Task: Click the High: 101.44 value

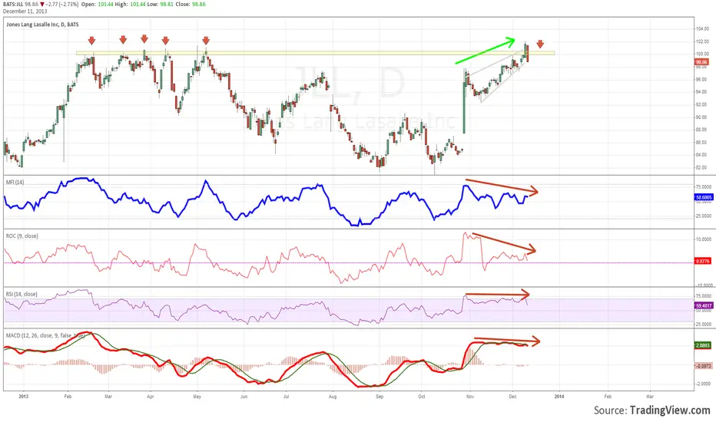Action: click(131, 4)
